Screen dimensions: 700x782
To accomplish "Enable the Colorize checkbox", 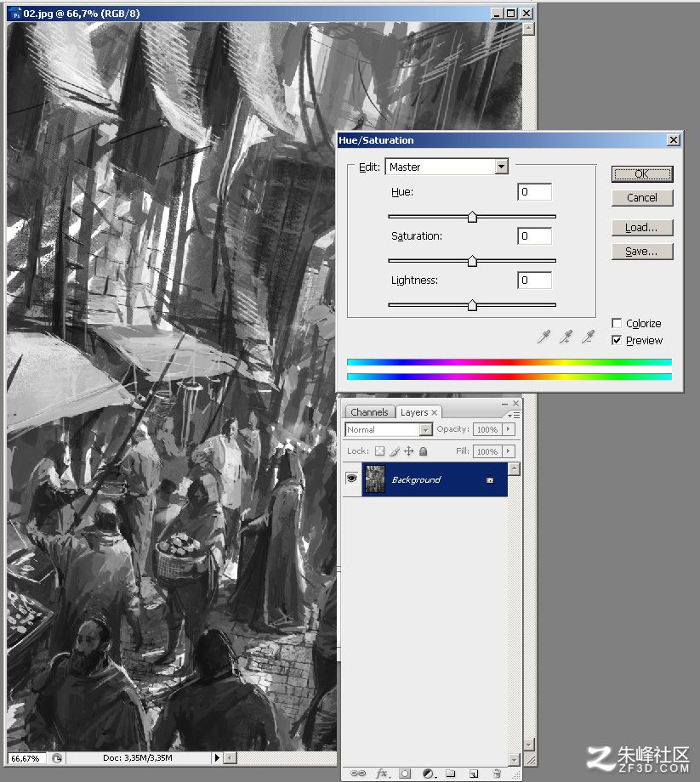I will tap(617, 323).
